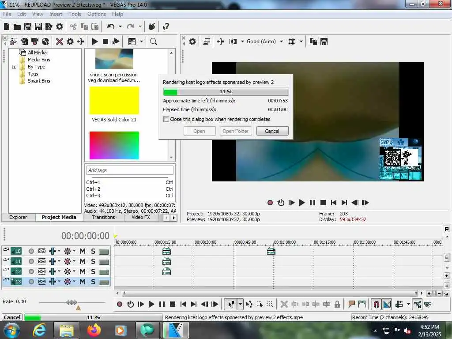Click the Open project folder icon
The image size is (452, 339).
coord(17,27)
